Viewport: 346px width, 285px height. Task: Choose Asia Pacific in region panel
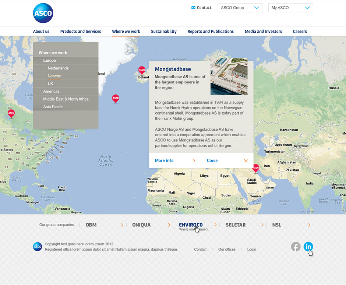pos(53,107)
